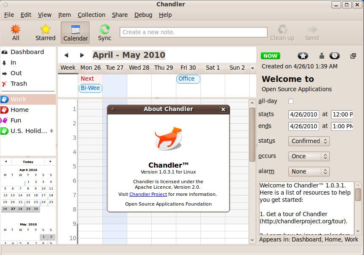
Task: Open the Dashboard collection
Action: [x=28, y=52]
